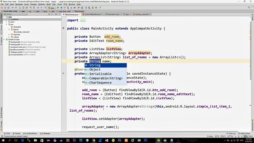Click the Redo toolbar icon

coord(16,8)
